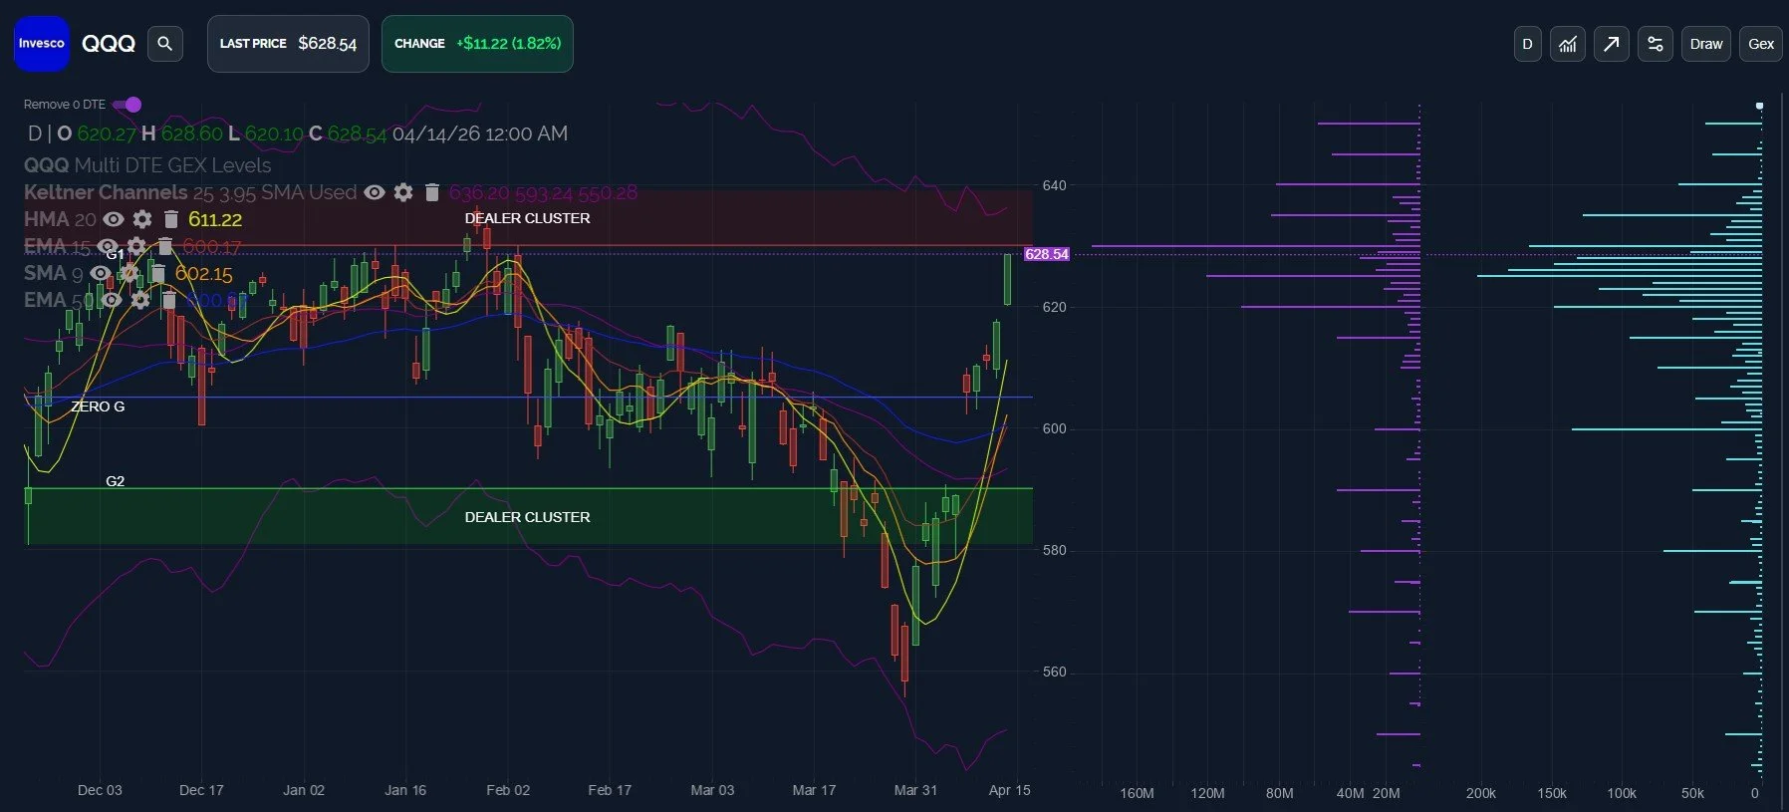Click the Apr 15 date label
The width and height of the screenshot is (1789, 812).
tap(1009, 790)
